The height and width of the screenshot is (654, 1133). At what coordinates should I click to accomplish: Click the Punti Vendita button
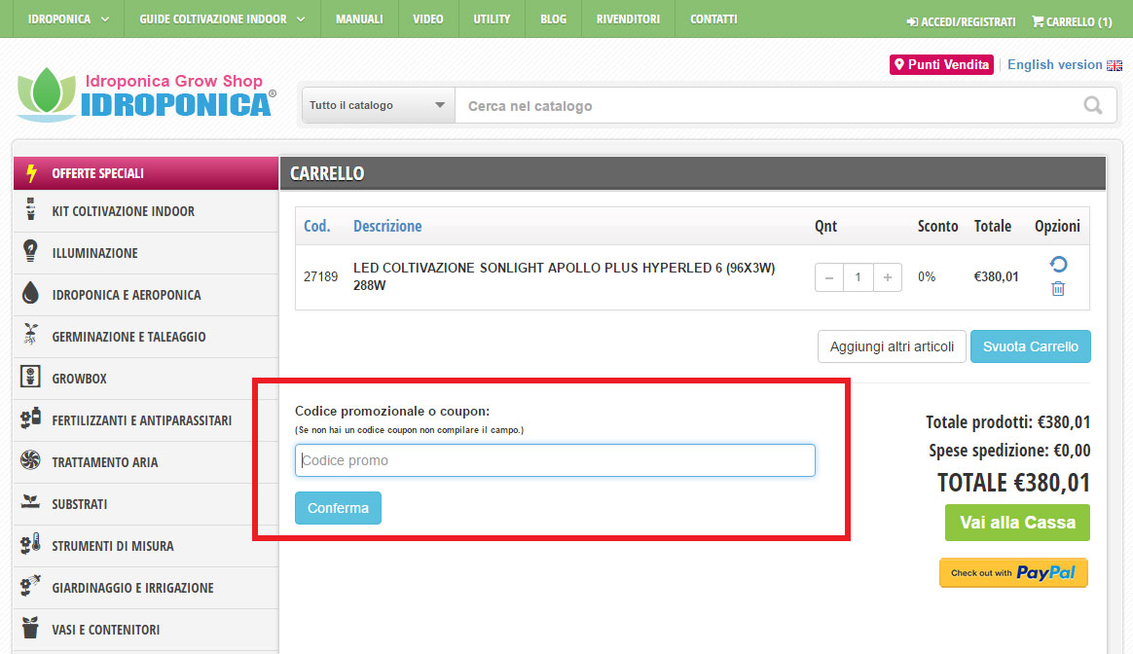(x=941, y=64)
